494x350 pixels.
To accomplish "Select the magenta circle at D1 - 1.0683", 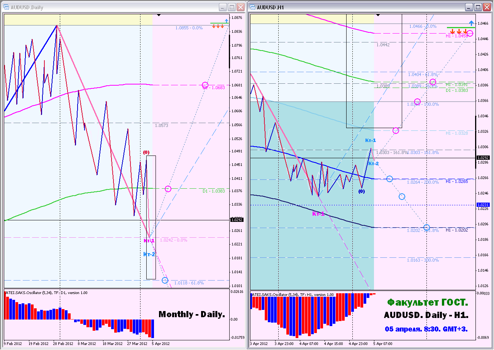I will point(205,85).
